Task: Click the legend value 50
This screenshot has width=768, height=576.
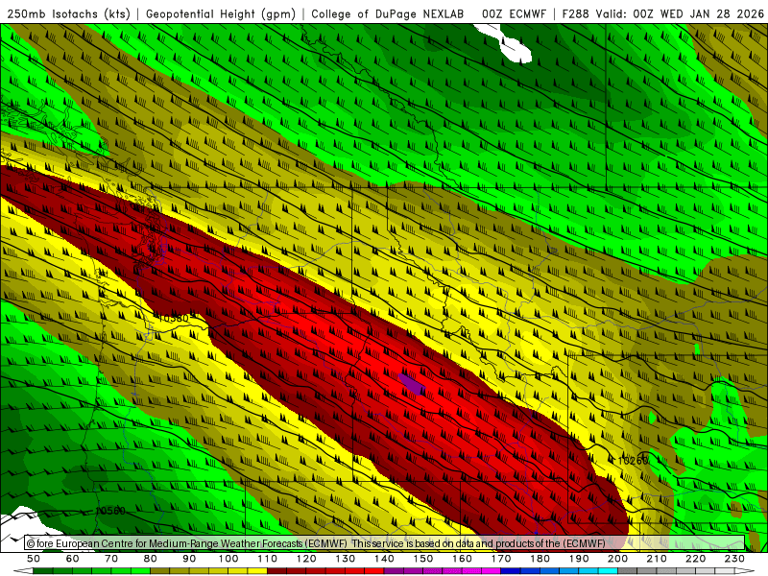Action: pyautogui.click(x=34, y=559)
